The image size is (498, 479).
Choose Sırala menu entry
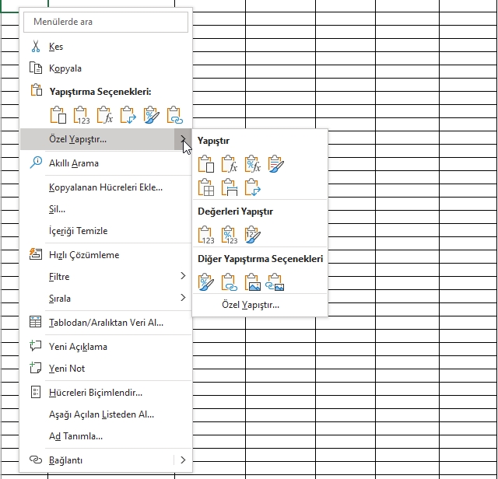(x=106, y=299)
